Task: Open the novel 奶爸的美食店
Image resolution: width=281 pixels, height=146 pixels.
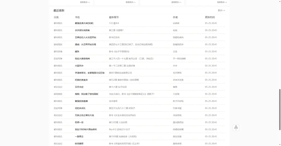Action: [81, 80]
